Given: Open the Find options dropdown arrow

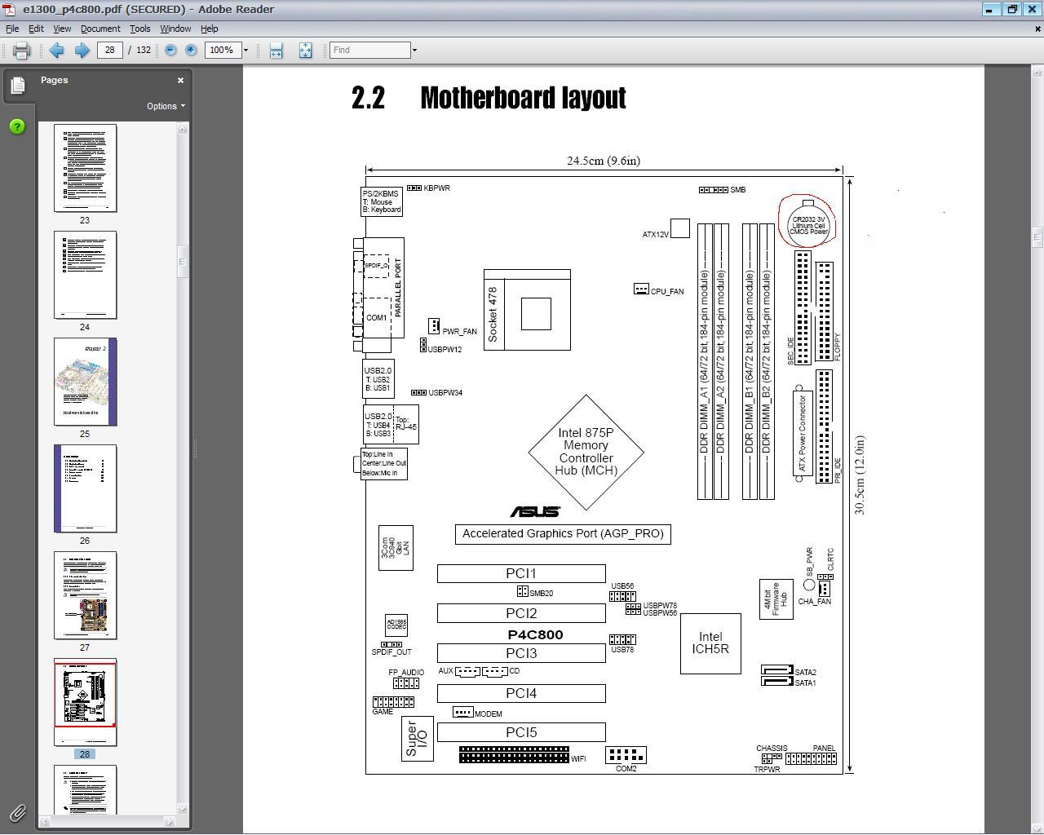Looking at the screenshot, I should [414, 51].
